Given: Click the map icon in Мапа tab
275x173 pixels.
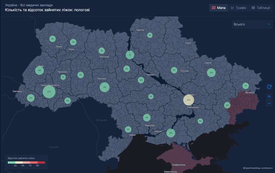Looking at the screenshot, I should 214,8.
